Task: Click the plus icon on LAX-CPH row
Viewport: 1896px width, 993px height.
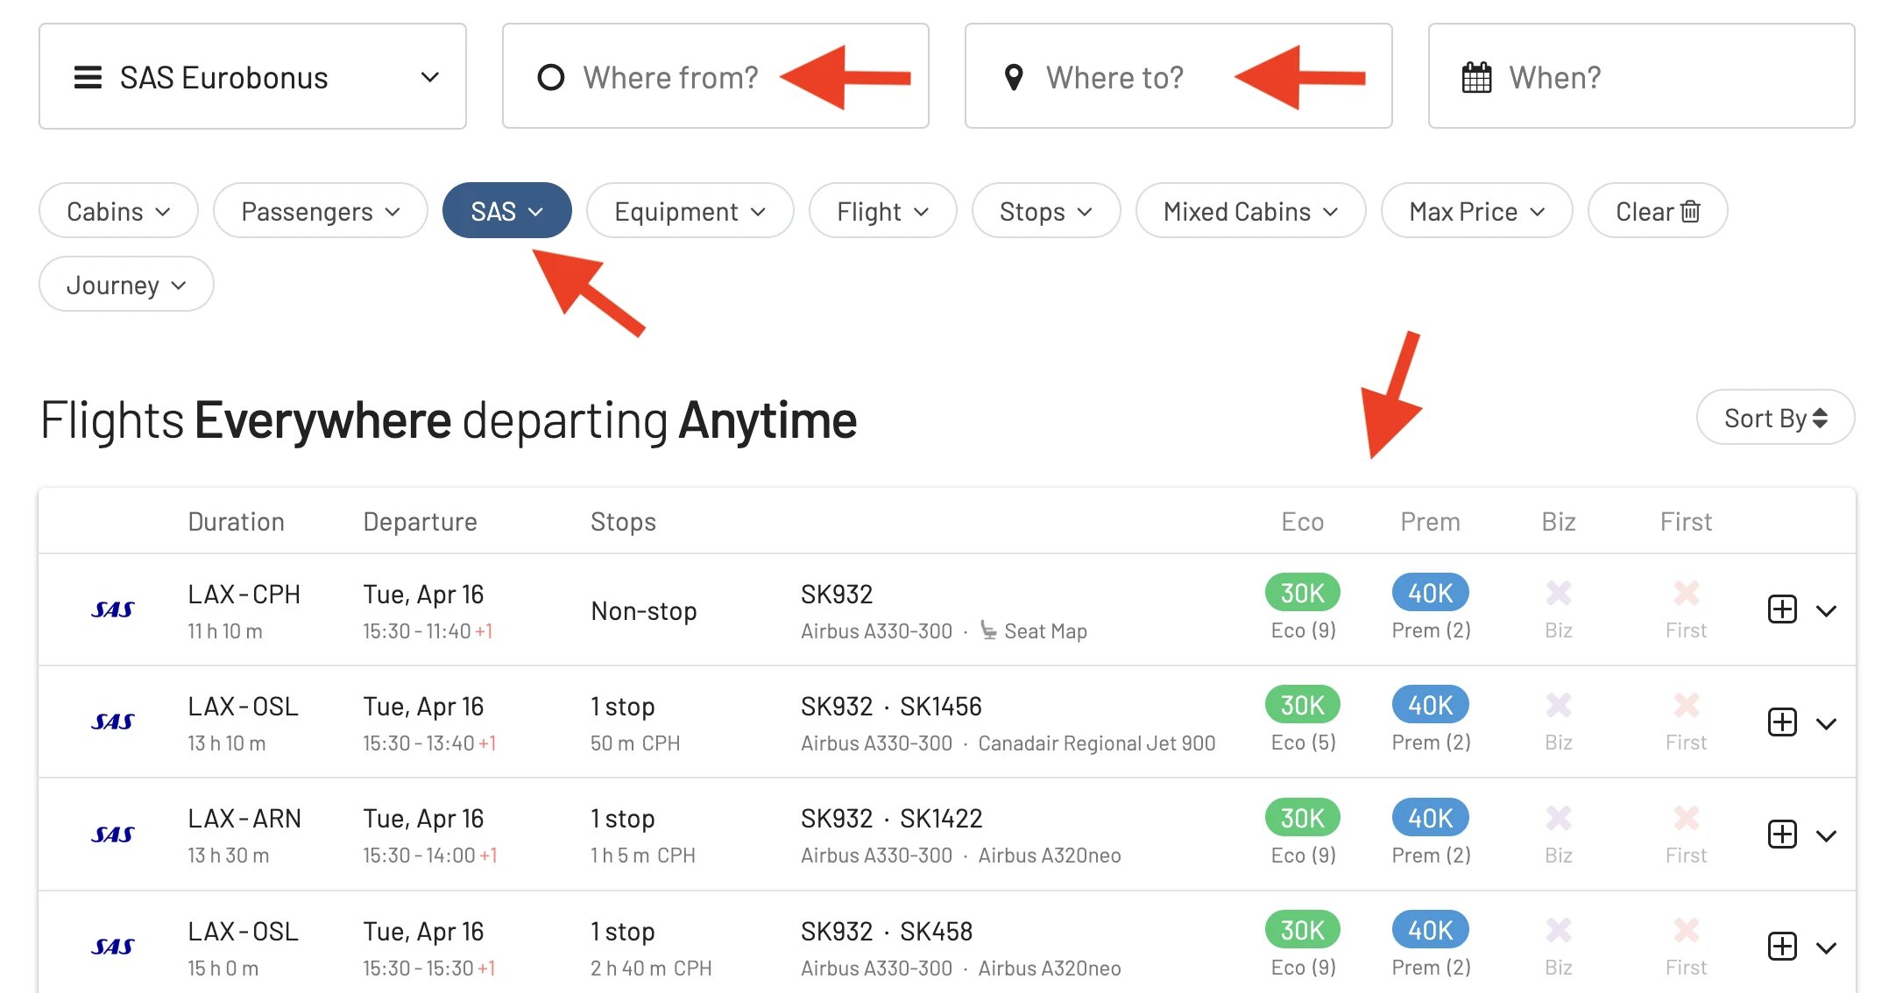Action: [1782, 609]
